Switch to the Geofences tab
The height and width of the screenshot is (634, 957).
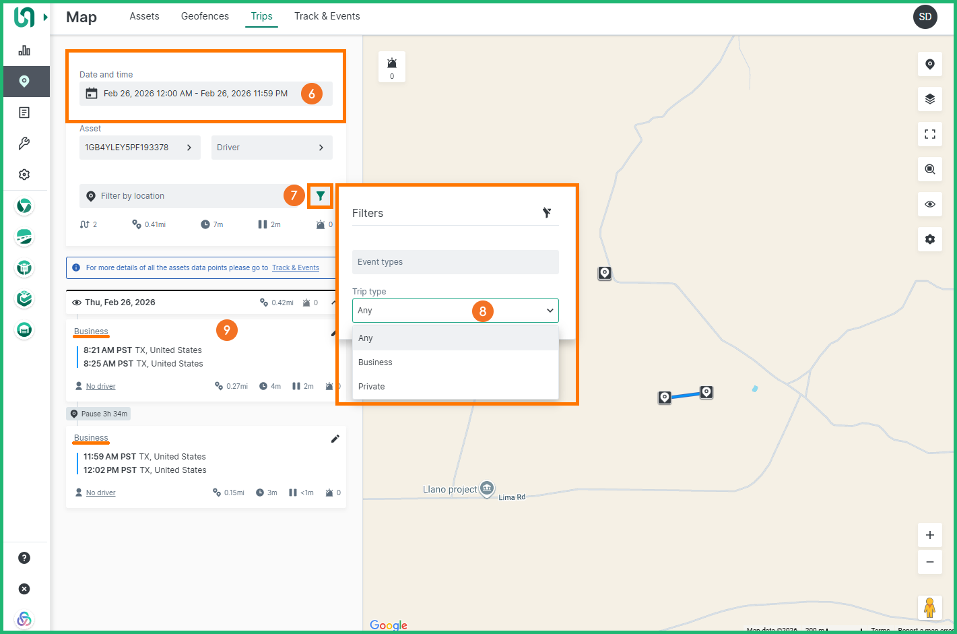(205, 16)
